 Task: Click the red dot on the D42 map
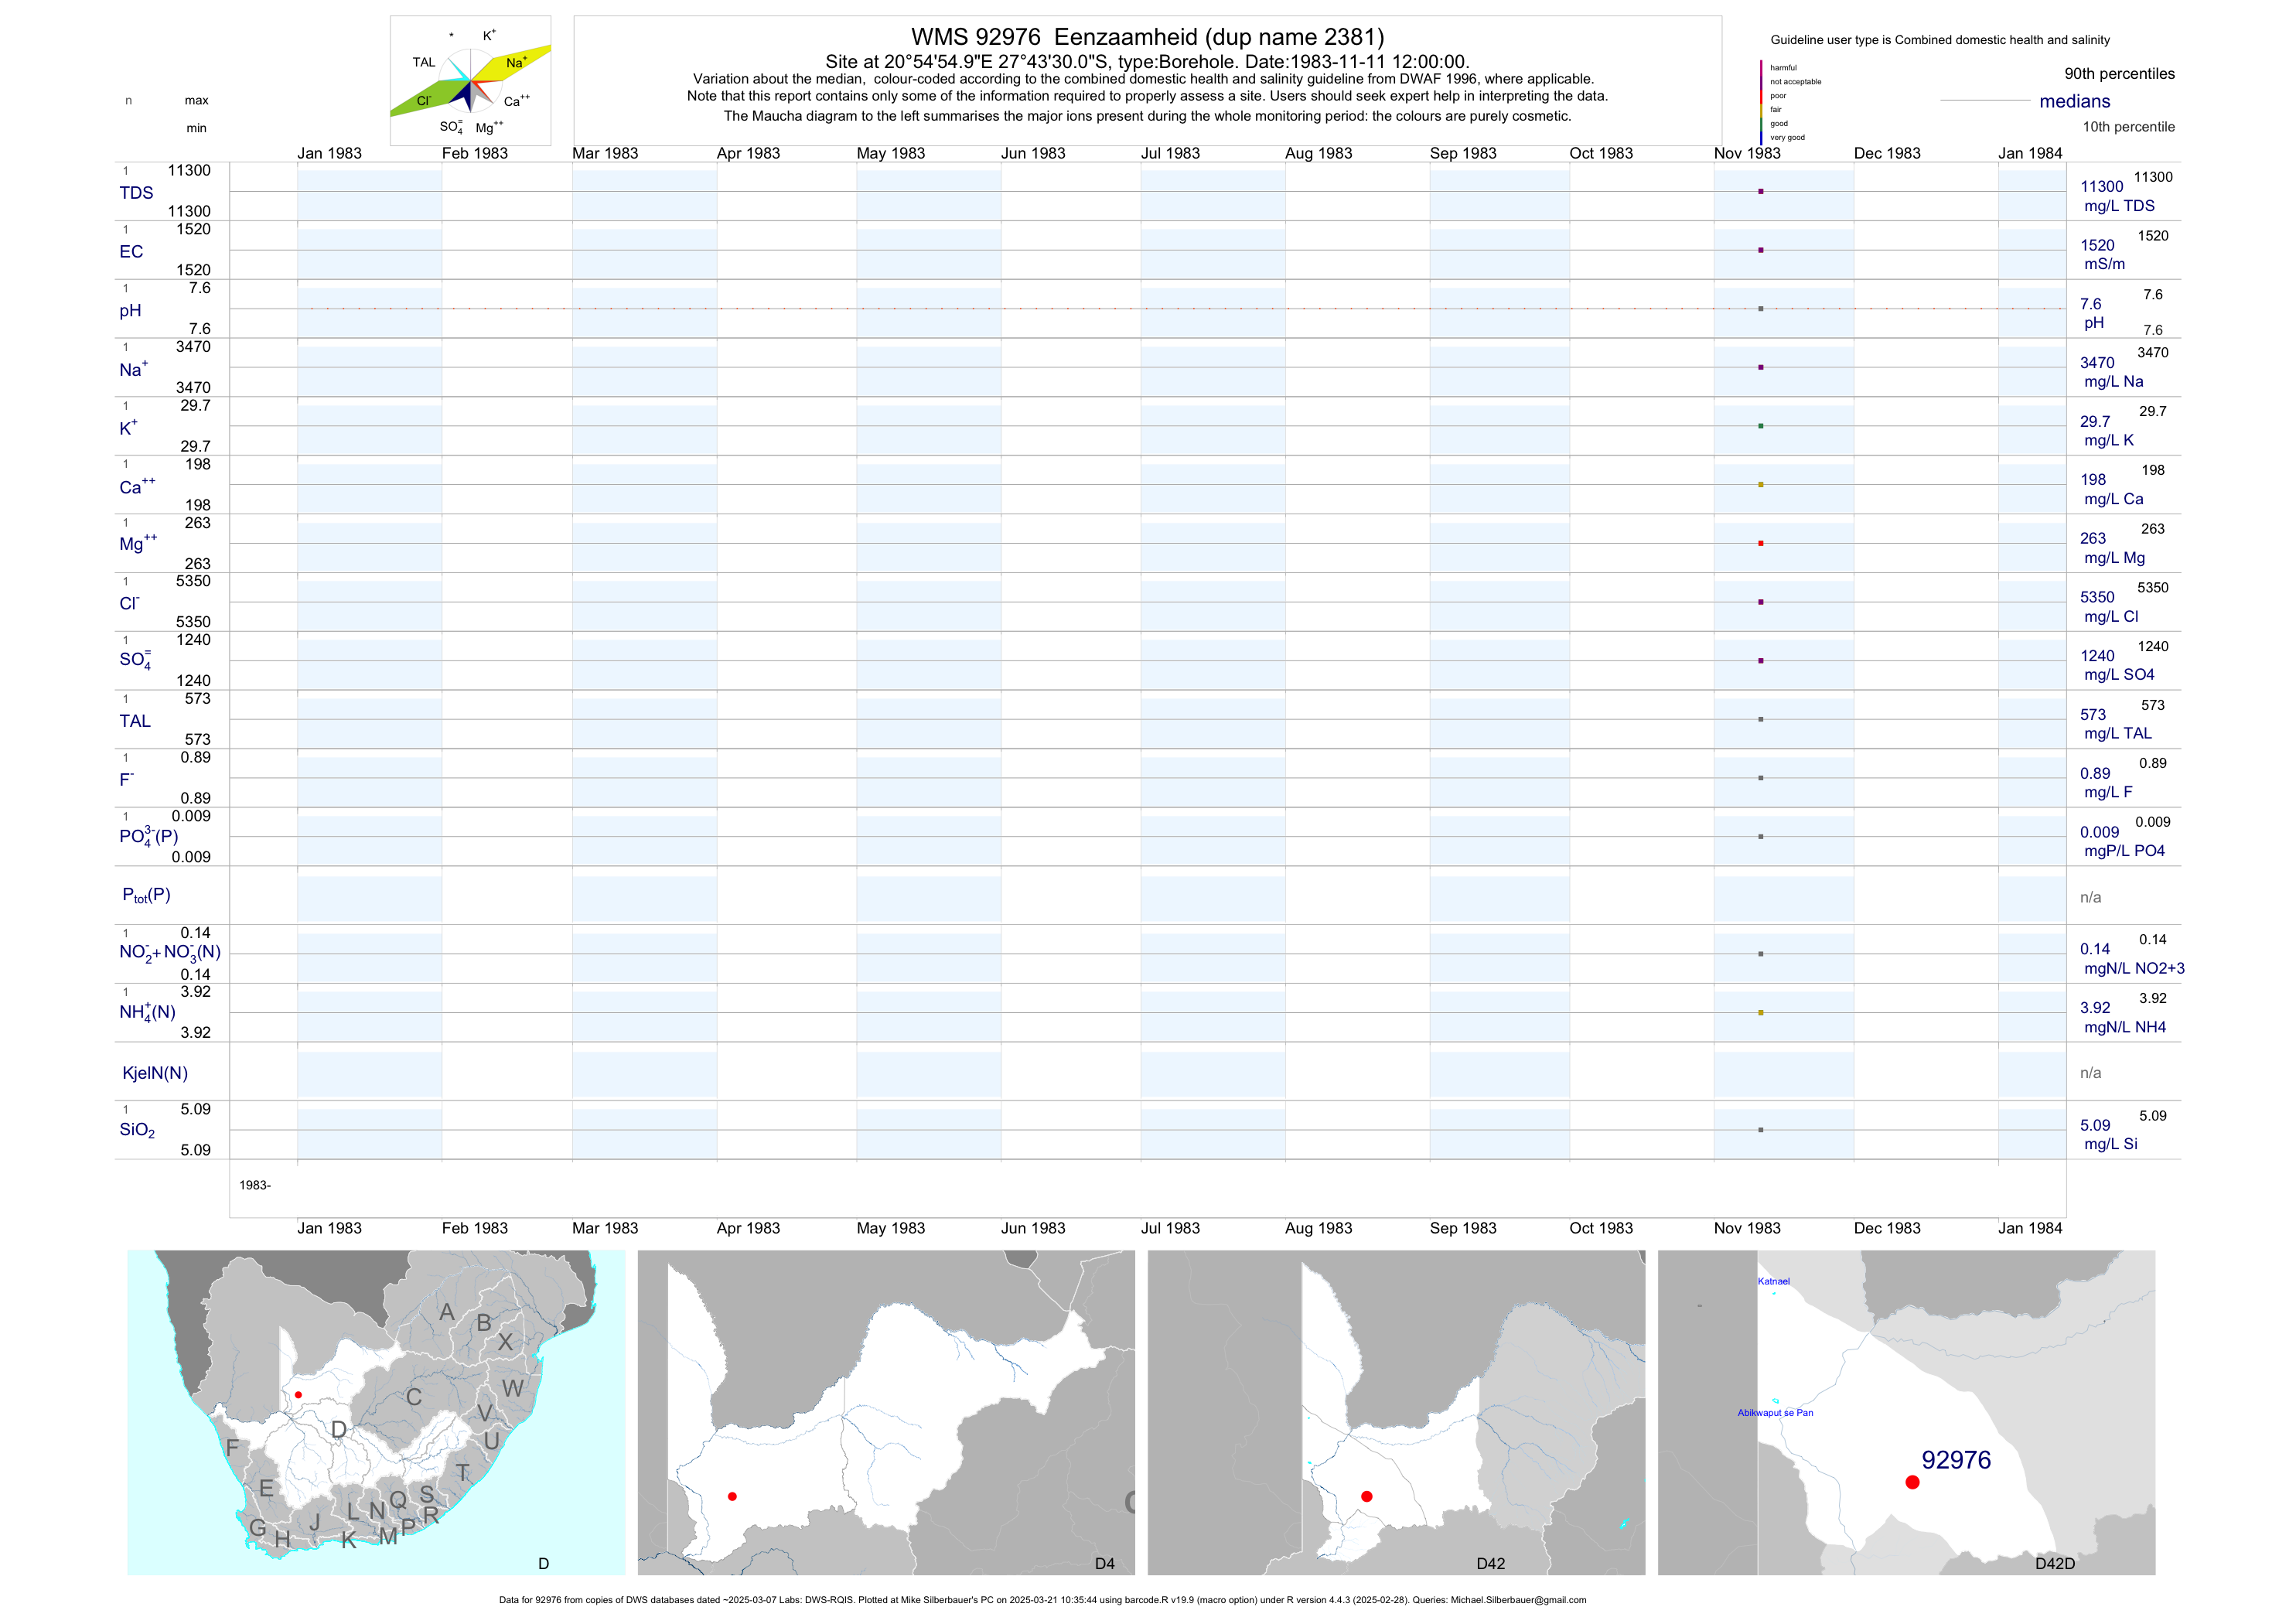(1366, 1496)
